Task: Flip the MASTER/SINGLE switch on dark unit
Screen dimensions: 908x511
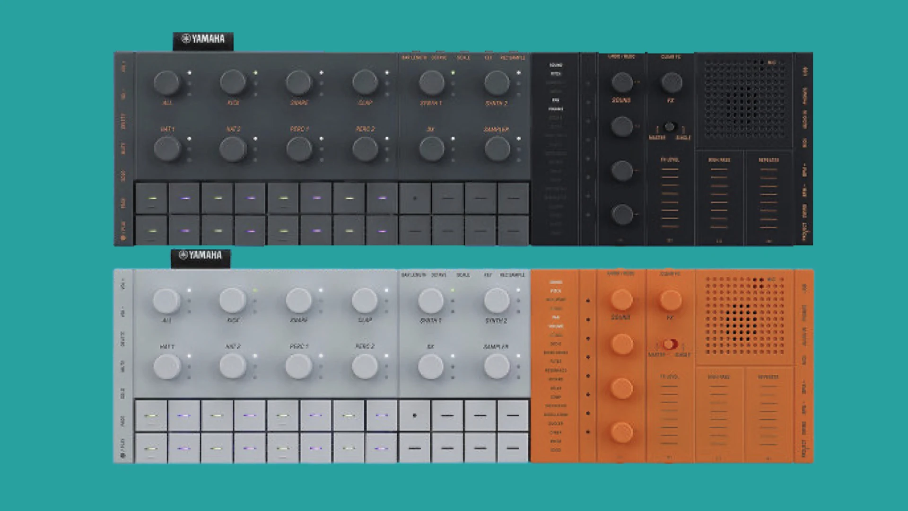Action: [x=670, y=127]
